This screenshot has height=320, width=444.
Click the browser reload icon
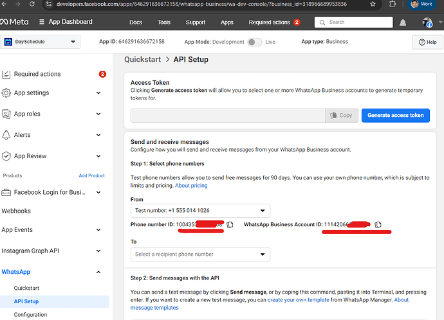(32, 4)
